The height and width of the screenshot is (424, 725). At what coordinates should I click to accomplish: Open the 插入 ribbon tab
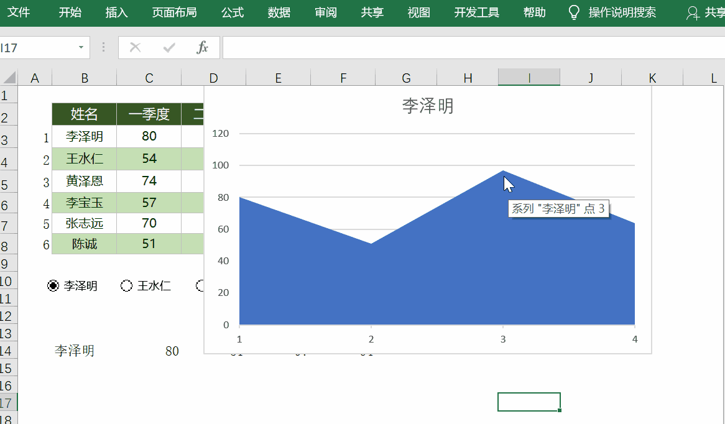[x=116, y=12]
